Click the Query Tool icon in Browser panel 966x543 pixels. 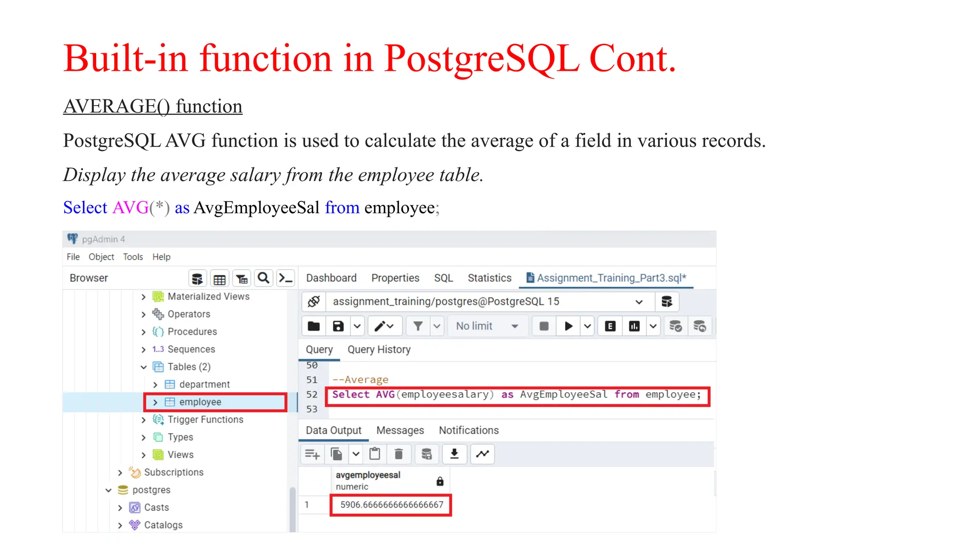tap(197, 279)
